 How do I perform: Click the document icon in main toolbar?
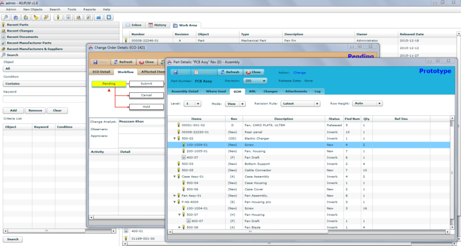coord(69,17)
